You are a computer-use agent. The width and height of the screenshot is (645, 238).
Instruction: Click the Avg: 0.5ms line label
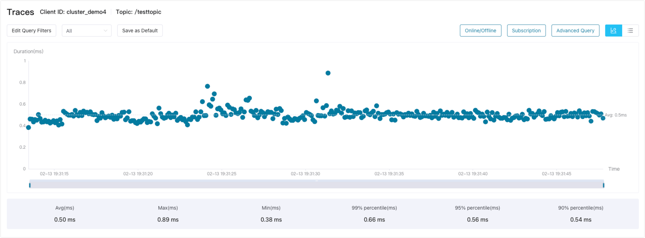point(616,115)
